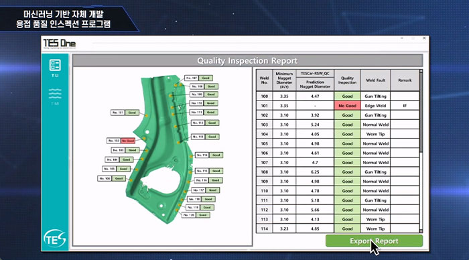The height and width of the screenshot is (260, 469).
Task: Click the Weld Fault column header
Action: point(375,80)
